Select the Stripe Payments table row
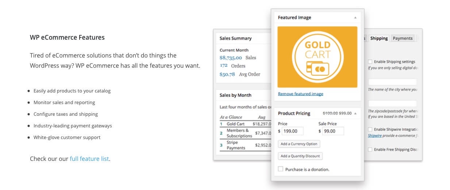The width and height of the screenshot is (450, 190). click(245, 145)
